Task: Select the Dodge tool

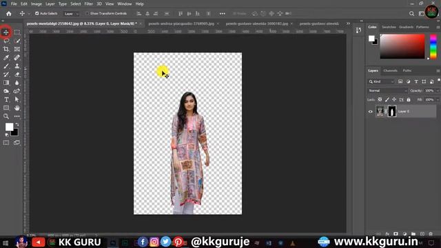Action: pos(6,91)
